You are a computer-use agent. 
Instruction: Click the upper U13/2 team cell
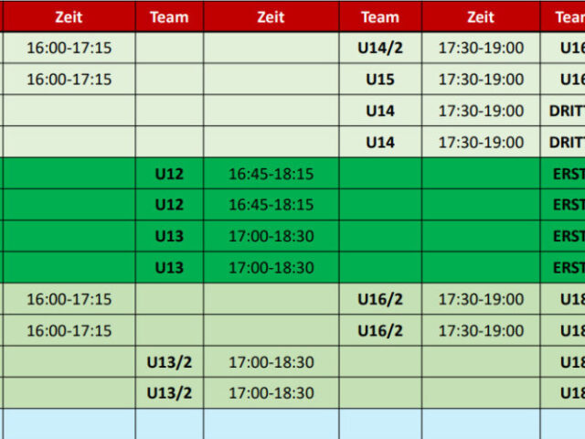click(x=169, y=362)
